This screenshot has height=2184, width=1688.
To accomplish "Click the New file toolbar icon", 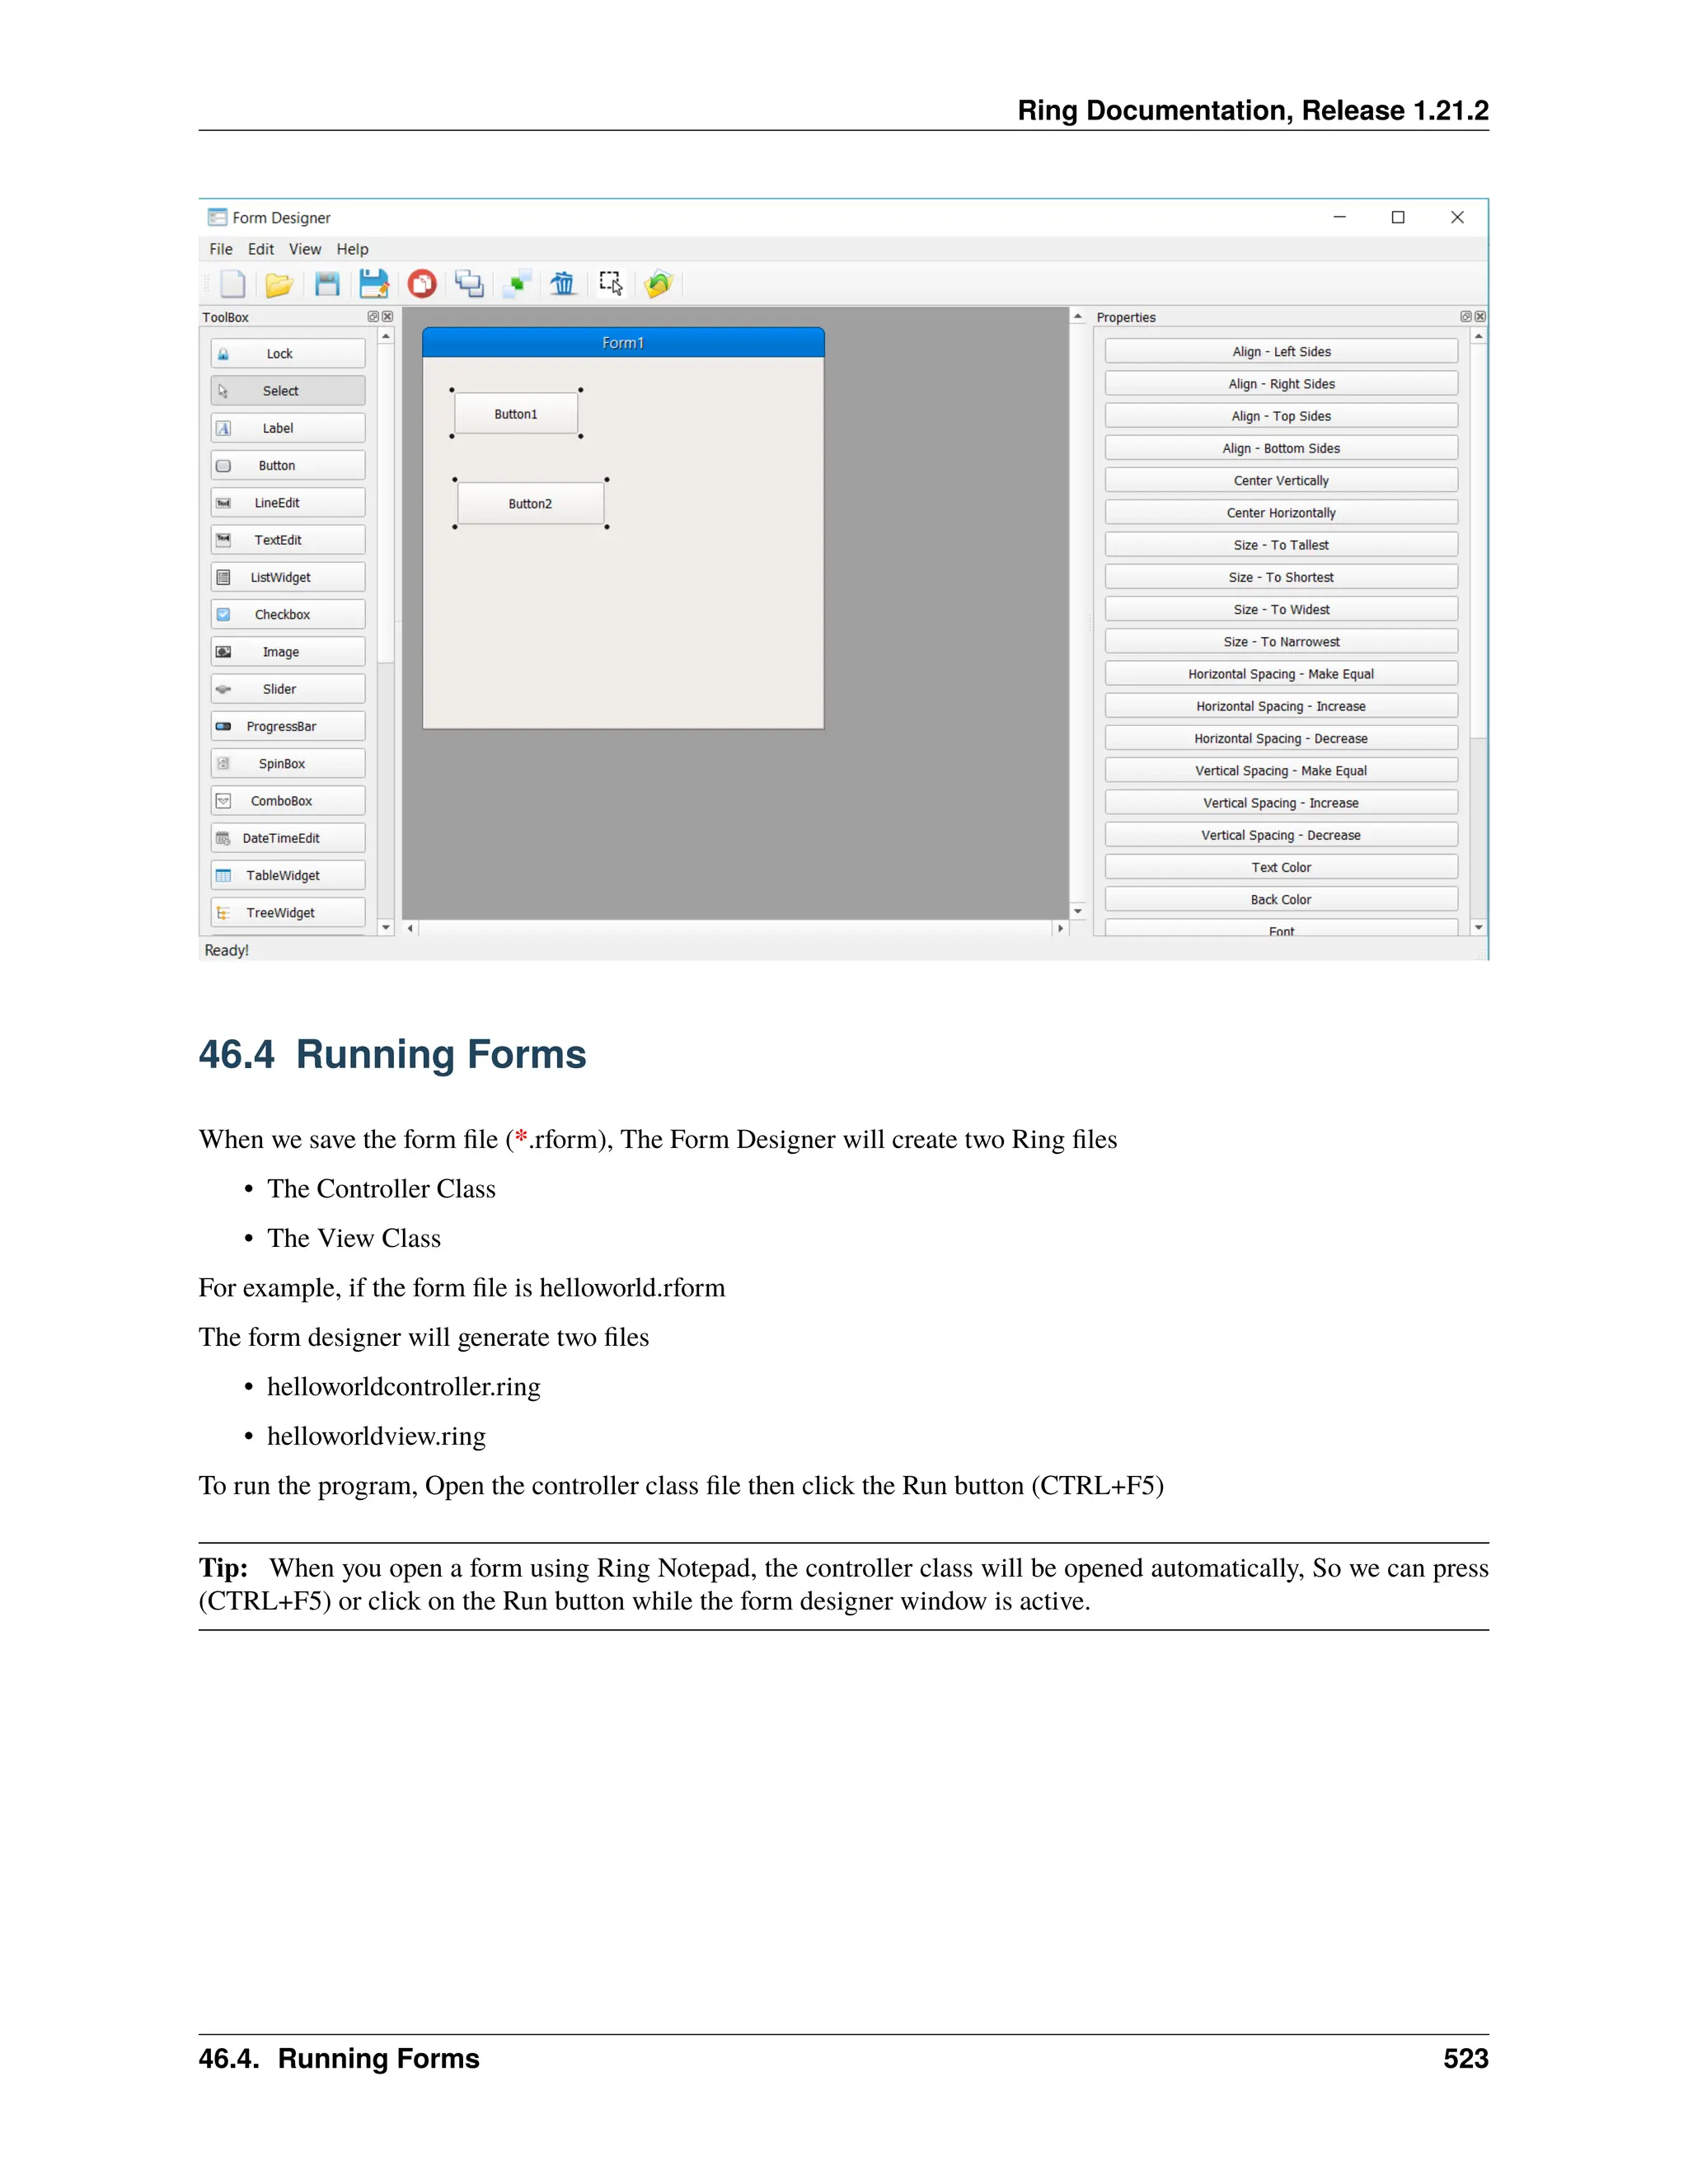I will (x=232, y=284).
